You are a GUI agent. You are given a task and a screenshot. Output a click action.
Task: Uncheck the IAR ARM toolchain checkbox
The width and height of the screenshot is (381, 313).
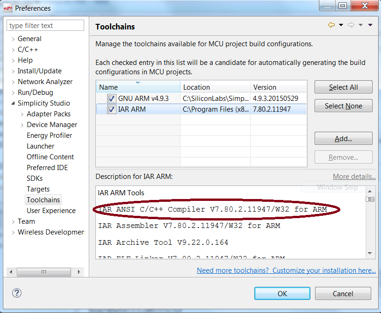[x=111, y=109]
